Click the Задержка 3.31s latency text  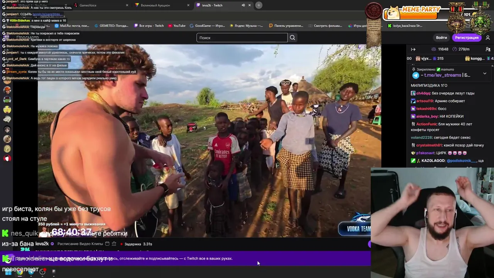138,244
